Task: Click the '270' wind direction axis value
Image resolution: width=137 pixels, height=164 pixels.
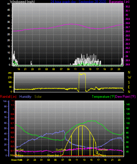Action: [10, 78]
